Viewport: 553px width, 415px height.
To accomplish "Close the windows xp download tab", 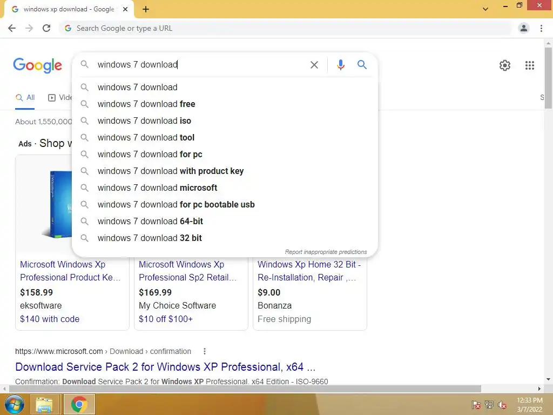I will coord(125,9).
